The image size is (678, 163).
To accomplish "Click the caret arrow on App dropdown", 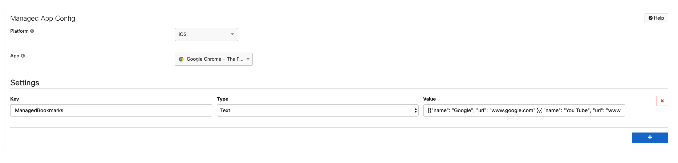I will [248, 59].
